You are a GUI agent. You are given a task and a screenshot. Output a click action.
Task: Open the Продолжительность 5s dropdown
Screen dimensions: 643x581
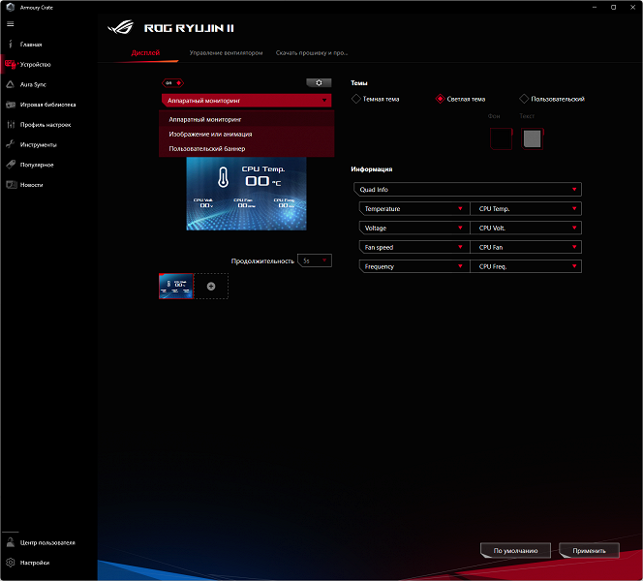point(315,260)
